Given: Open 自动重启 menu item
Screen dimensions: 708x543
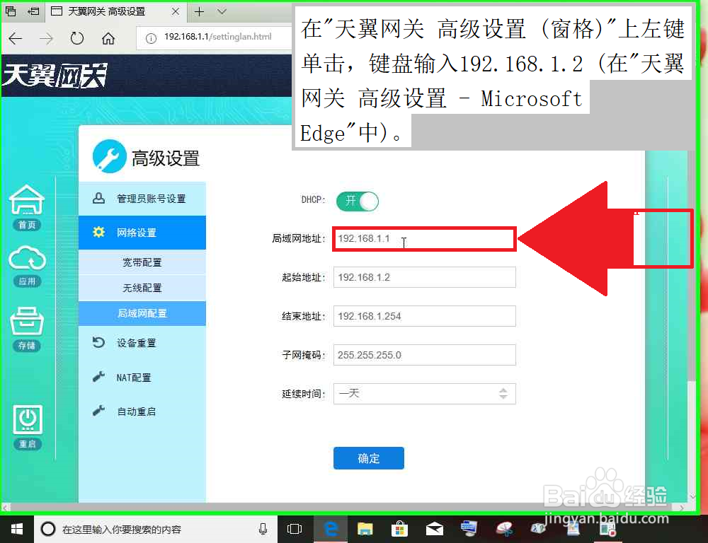Looking at the screenshot, I should click(142, 411).
